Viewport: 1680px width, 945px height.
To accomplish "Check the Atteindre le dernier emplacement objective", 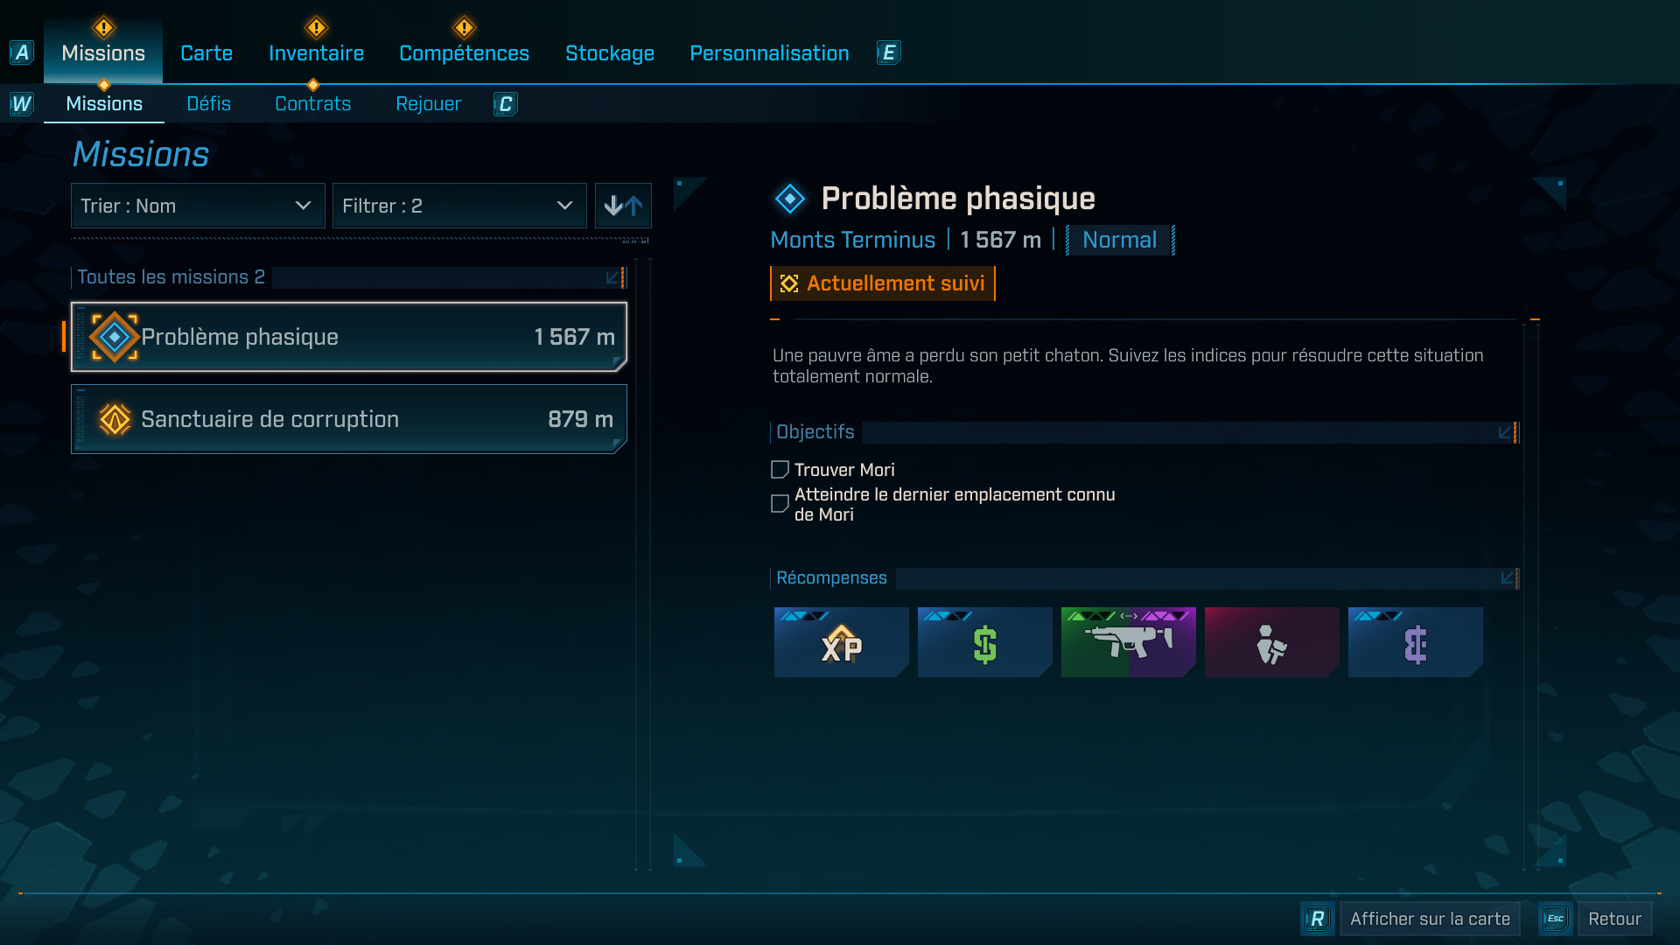I will (x=780, y=504).
